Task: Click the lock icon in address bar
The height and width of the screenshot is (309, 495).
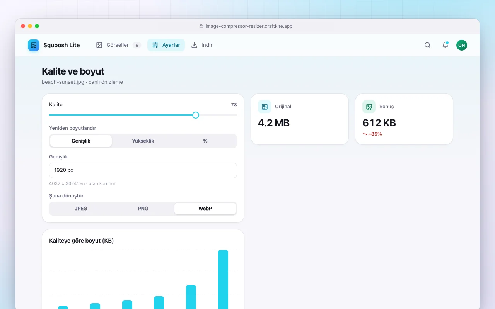Action: click(201, 26)
